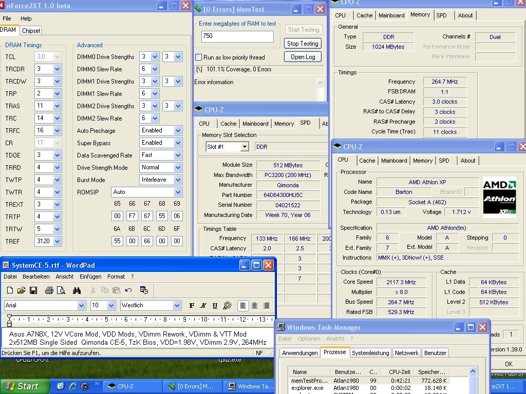Click Open folder icon in WordPad toolbar
The width and height of the screenshot is (526, 394).
pyautogui.click(x=22, y=290)
